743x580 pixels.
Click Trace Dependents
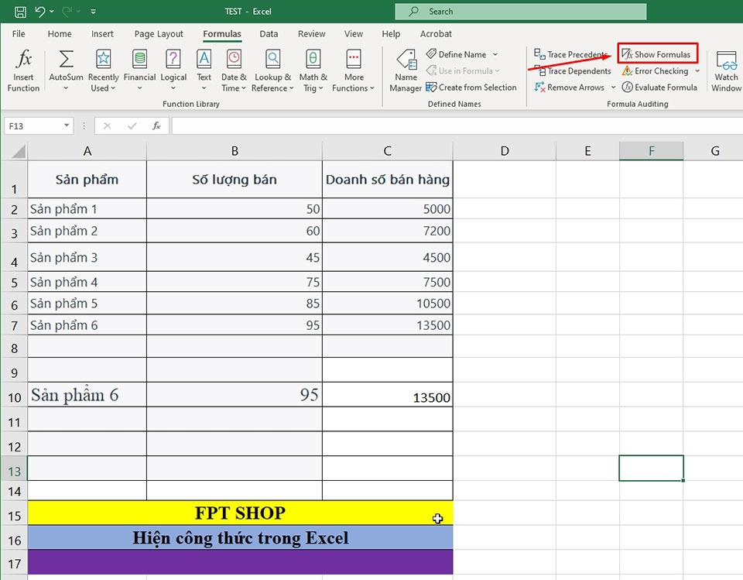[x=573, y=70]
